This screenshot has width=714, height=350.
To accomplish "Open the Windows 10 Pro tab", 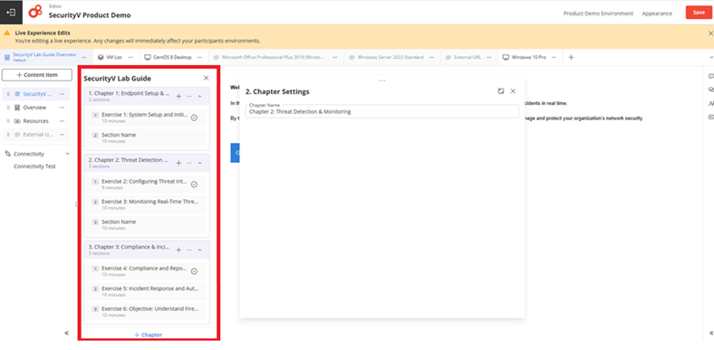I will click(x=525, y=57).
